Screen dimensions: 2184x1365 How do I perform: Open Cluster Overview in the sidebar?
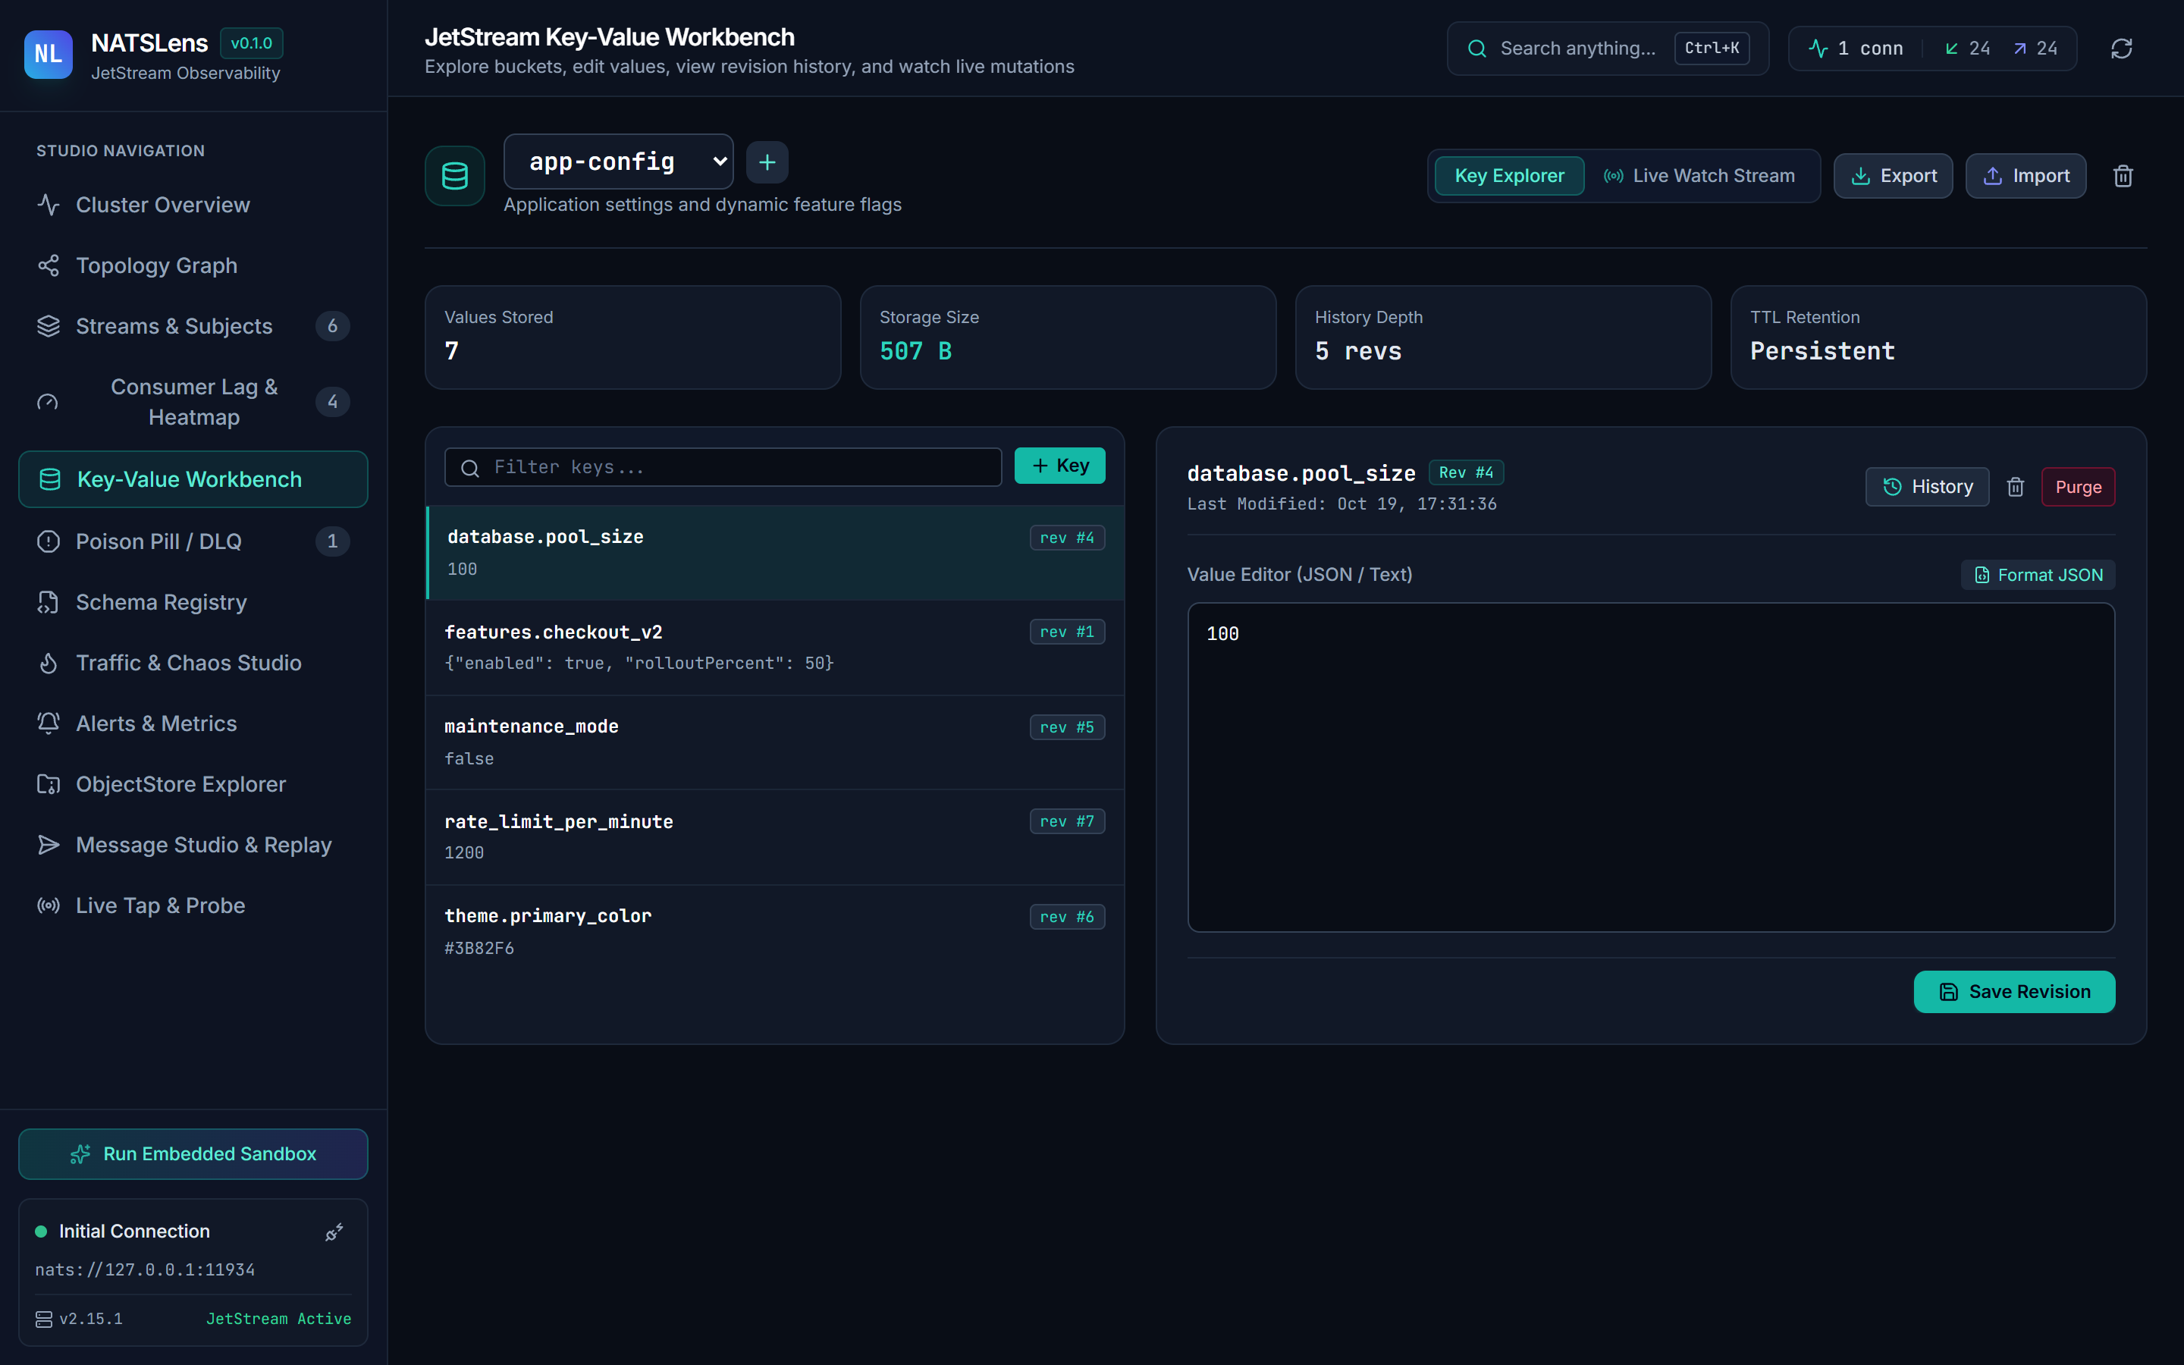[193, 205]
